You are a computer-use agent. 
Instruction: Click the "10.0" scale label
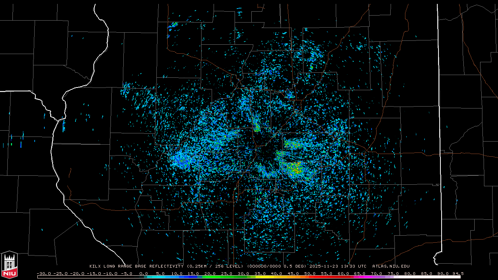tap(177, 273)
